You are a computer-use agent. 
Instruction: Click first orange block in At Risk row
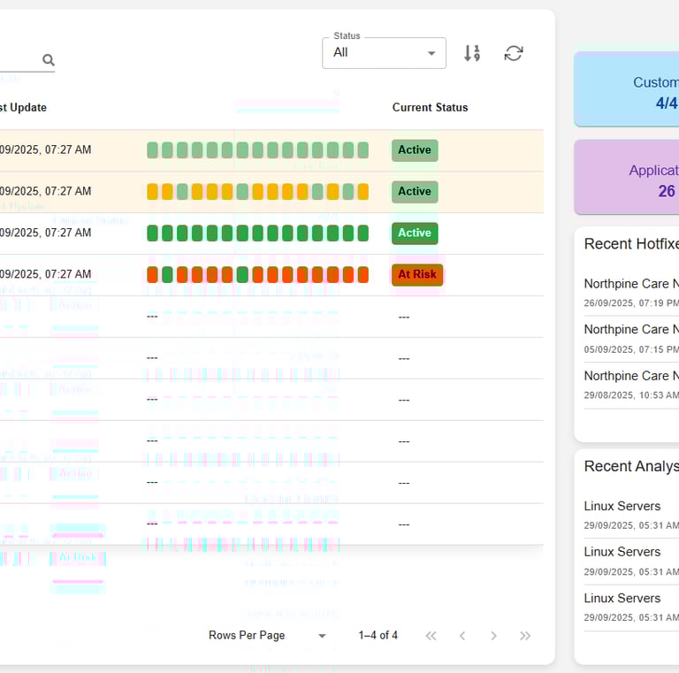tap(152, 275)
